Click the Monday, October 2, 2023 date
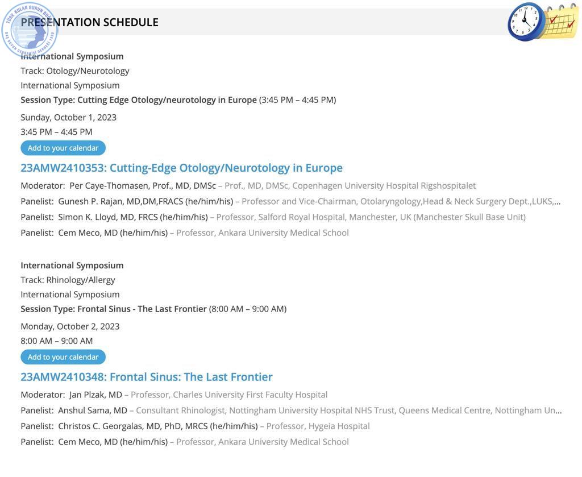The image size is (582, 477). coord(70,326)
